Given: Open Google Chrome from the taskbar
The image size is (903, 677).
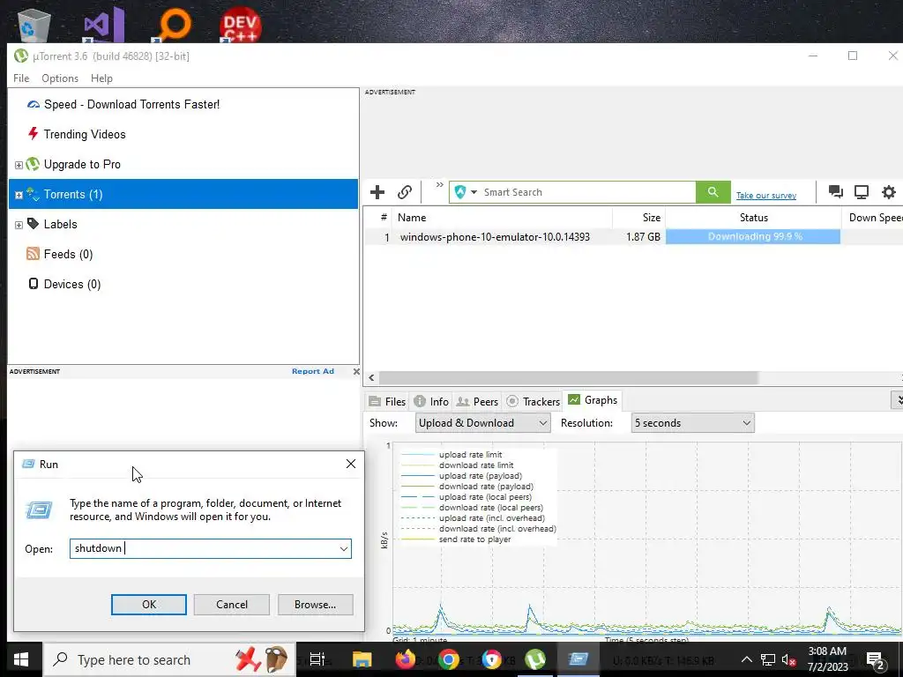Looking at the screenshot, I should [449, 659].
